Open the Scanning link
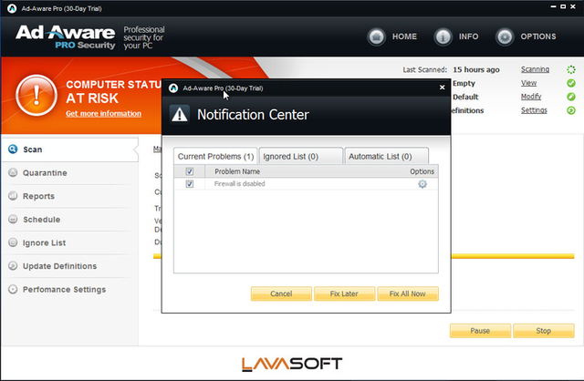Screen dimensions: 584x381 click(535, 69)
